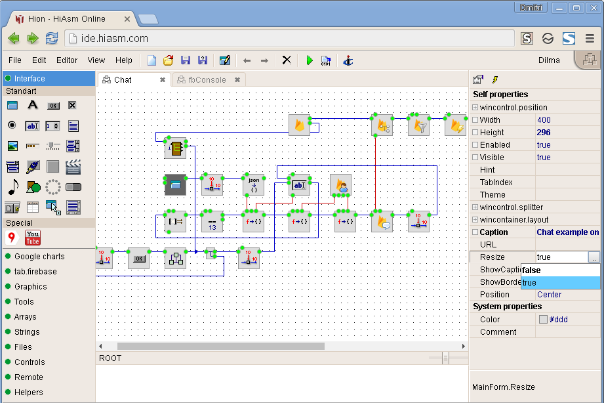This screenshot has width=604, height=403.
Task: Select the YouTube component in Special palette
Action: [33, 238]
